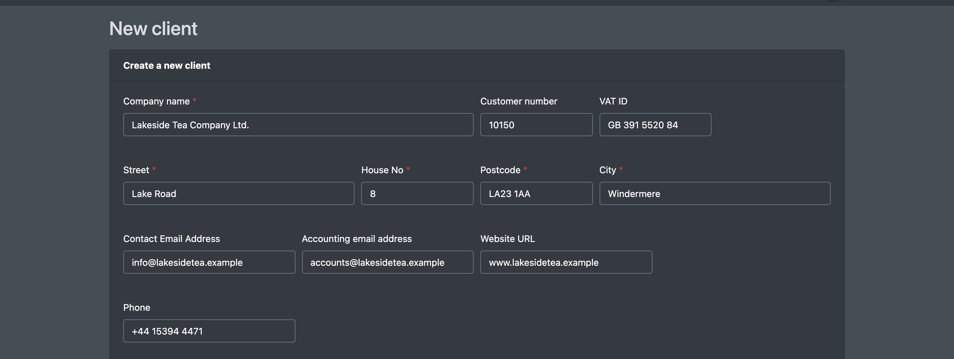Click the 'House No' label
This screenshot has width=954, height=359.
[x=382, y=170]
